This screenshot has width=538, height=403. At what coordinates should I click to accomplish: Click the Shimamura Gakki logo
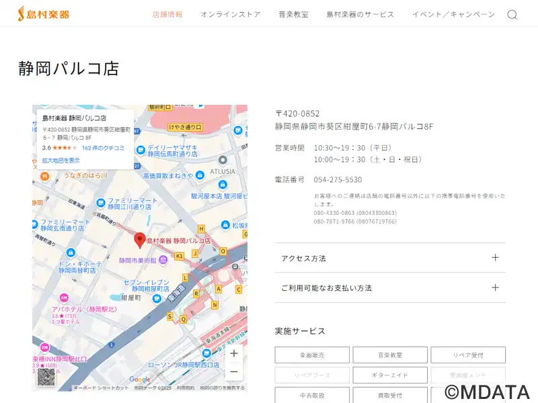click(44, 14)
